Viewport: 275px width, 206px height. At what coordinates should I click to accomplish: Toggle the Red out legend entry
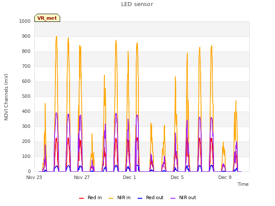pyautogui.click(x=150, y=197)
